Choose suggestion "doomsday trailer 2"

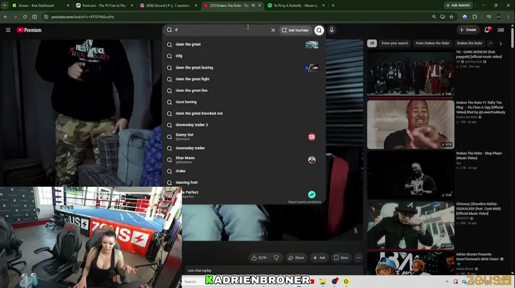(244, 125)
